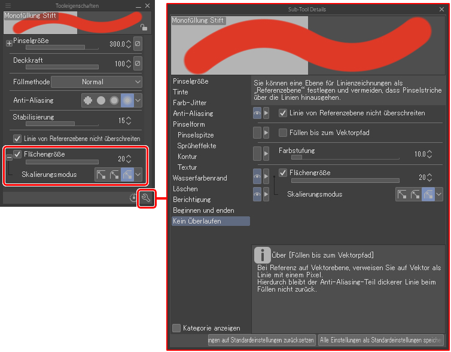
Task: Collapse the Flächengröße section with the minus button
Action: tap(9, 157)
